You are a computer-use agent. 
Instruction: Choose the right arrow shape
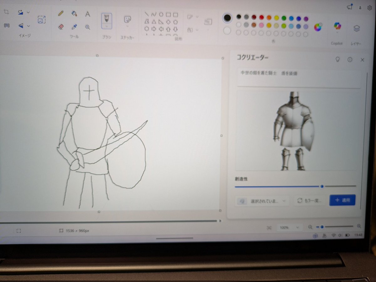(154, 29)
